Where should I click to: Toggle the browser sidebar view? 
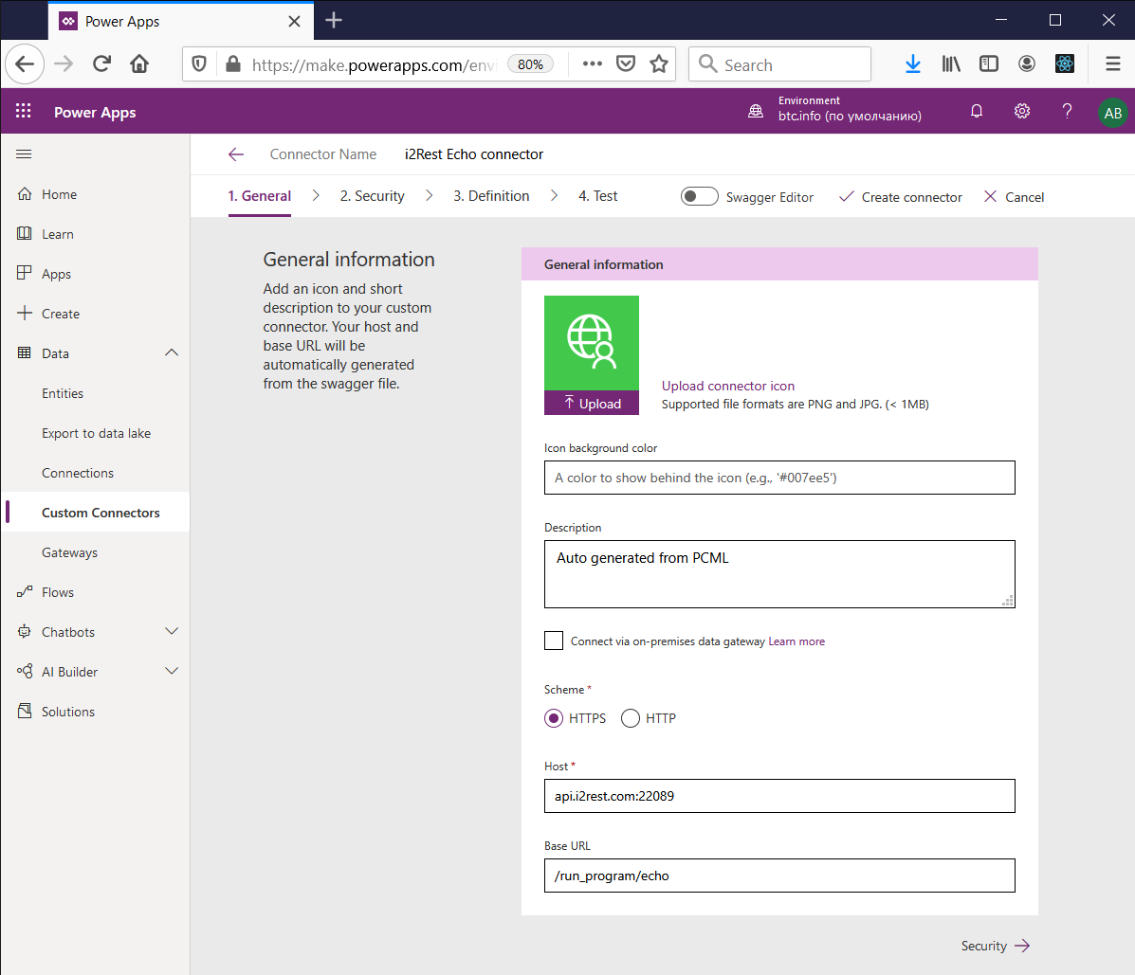tap(989, 64)
